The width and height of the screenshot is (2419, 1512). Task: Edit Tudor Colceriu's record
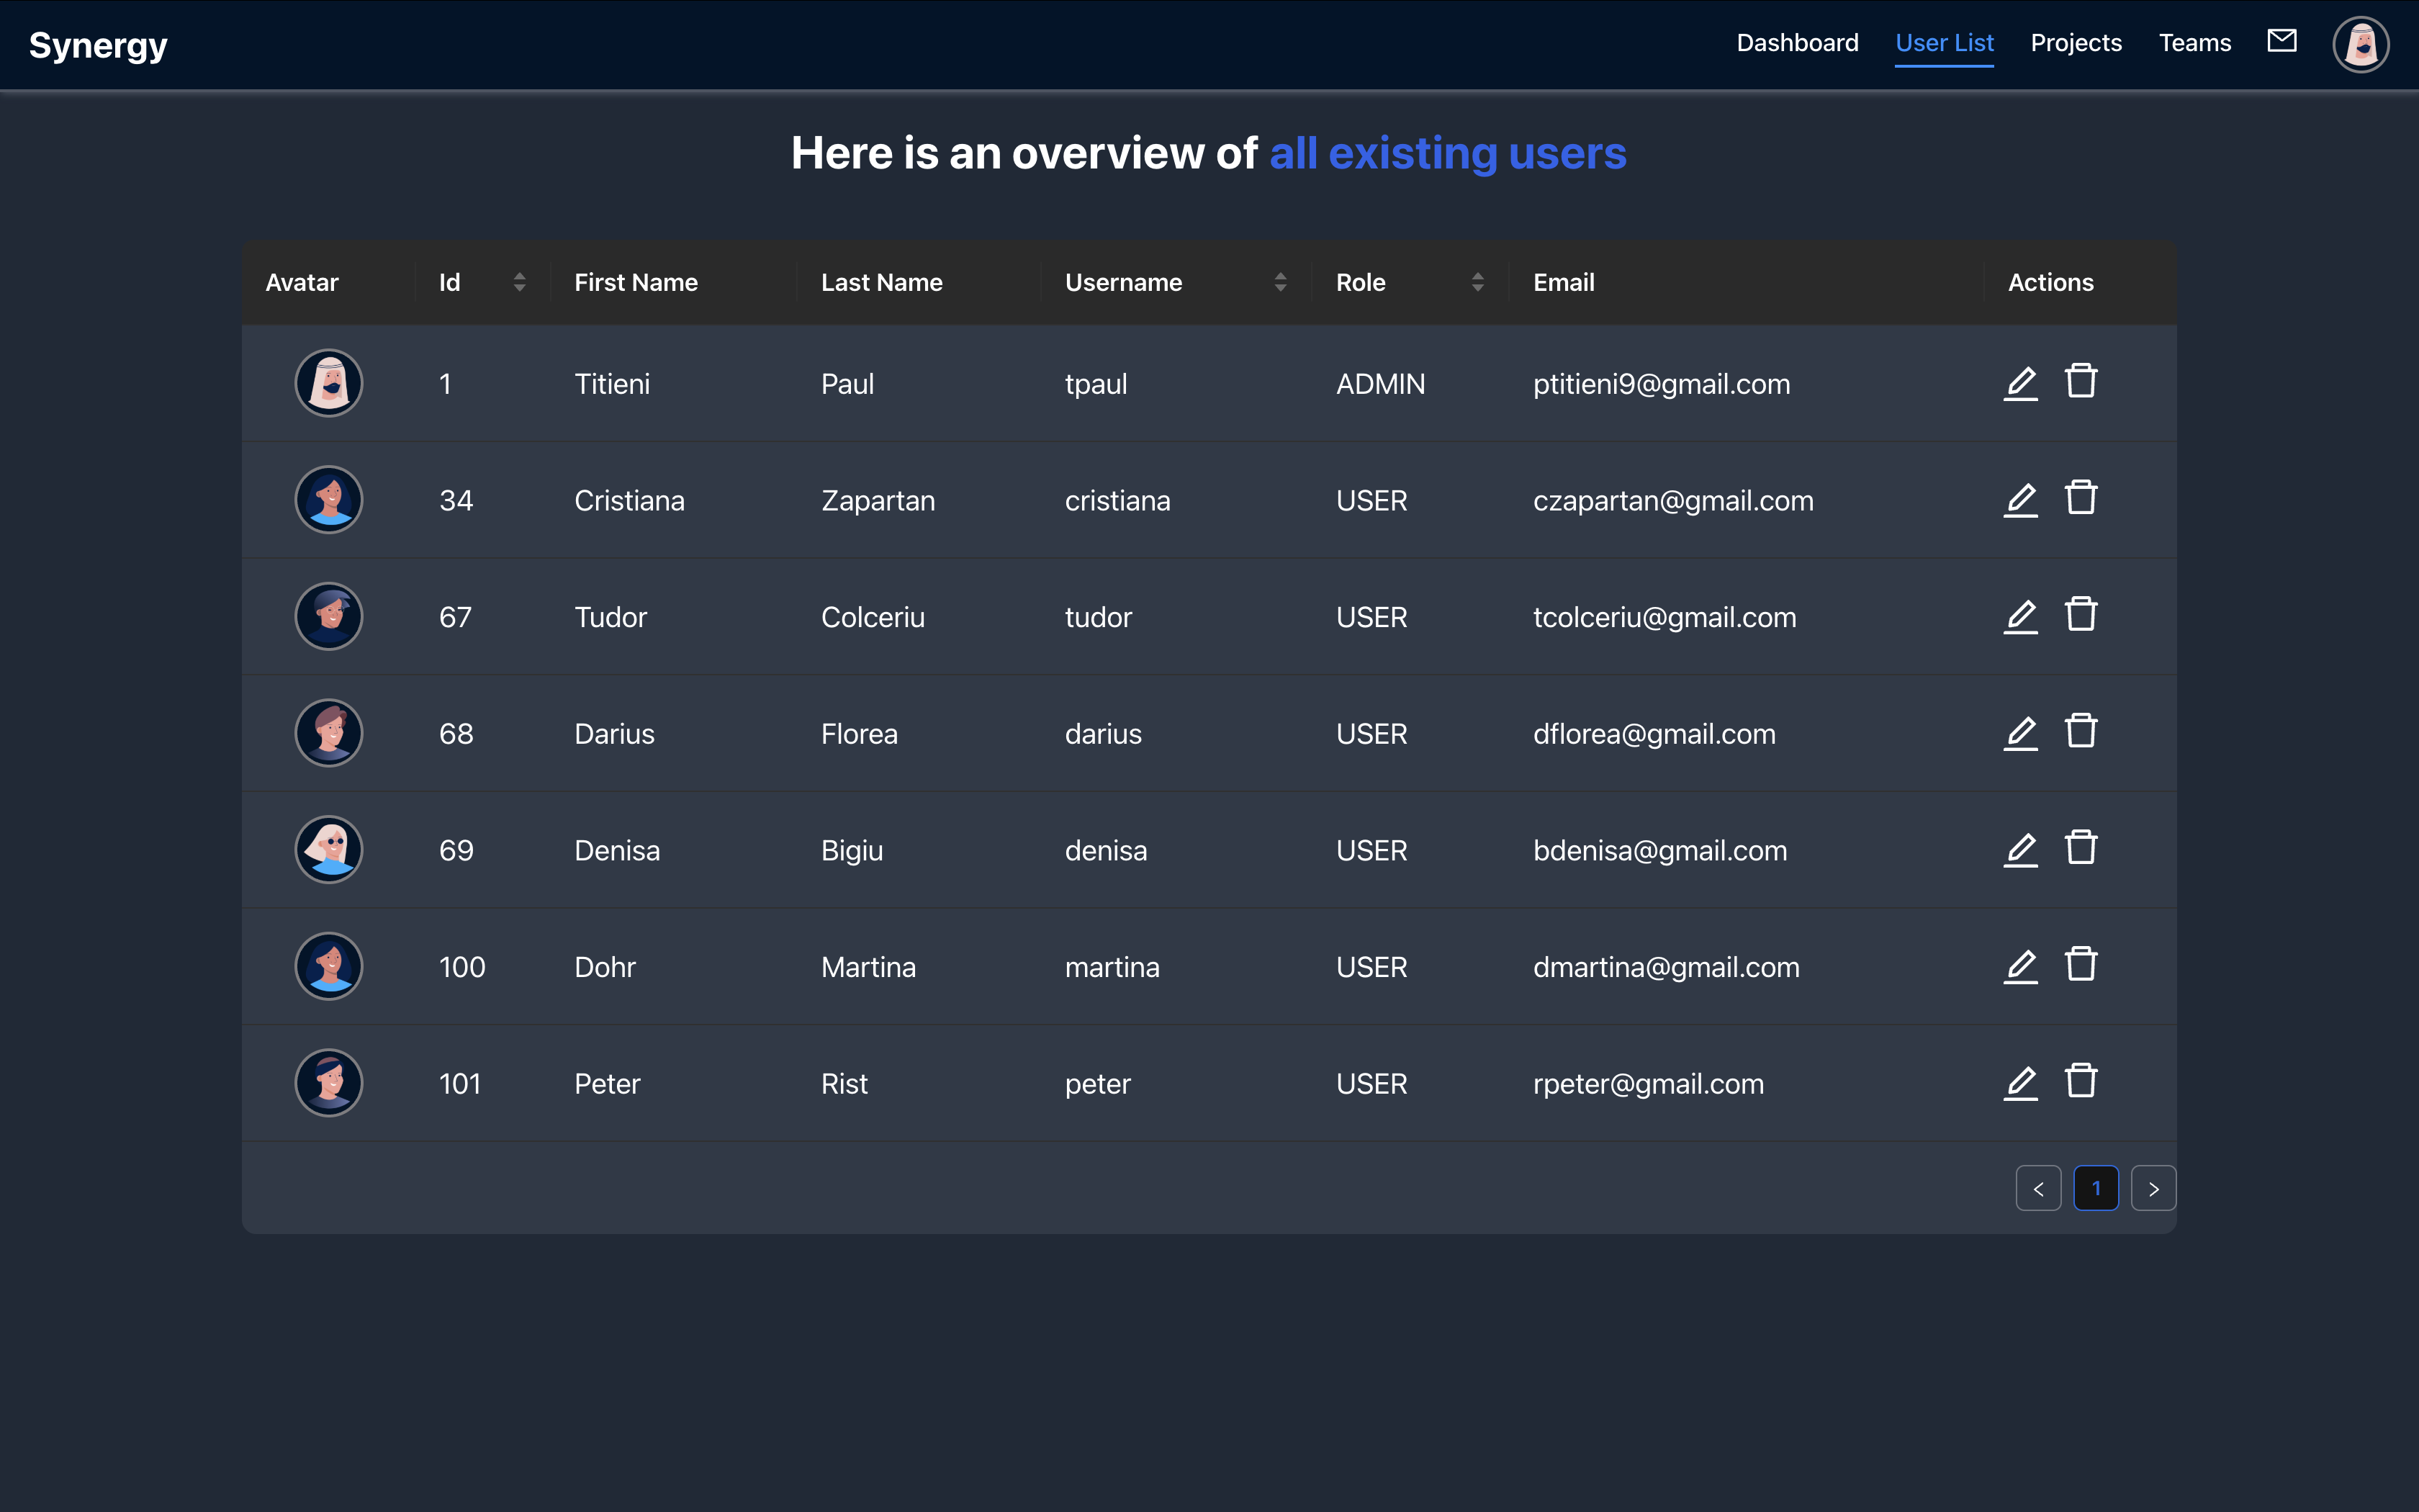2021,616
